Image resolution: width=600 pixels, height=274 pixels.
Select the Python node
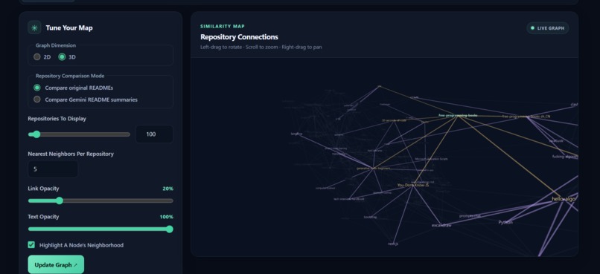[505, 222]
